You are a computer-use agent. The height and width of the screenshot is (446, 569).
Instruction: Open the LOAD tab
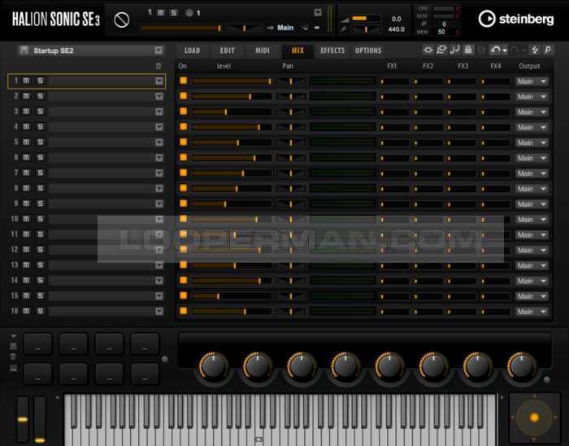(193, 50)
